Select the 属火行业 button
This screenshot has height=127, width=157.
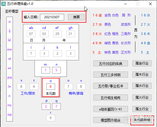tap(142, 98)
